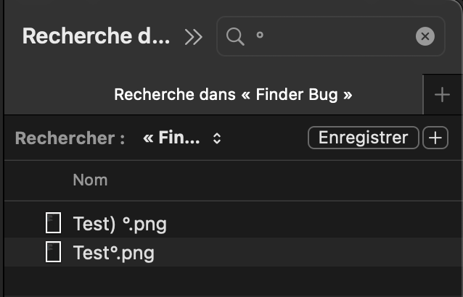The height and width of the screenshot is (297, 463).
Task: Click the file icon of "Test) °.png"
Action: point(53,224)
